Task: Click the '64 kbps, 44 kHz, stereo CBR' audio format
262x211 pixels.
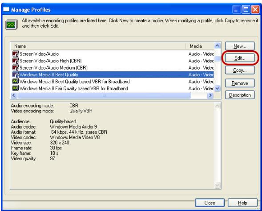Action: coord(79,132)
